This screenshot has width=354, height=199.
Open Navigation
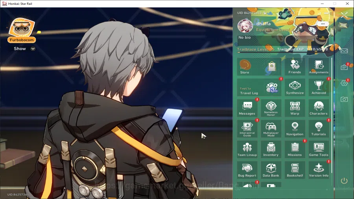[295, 129]
